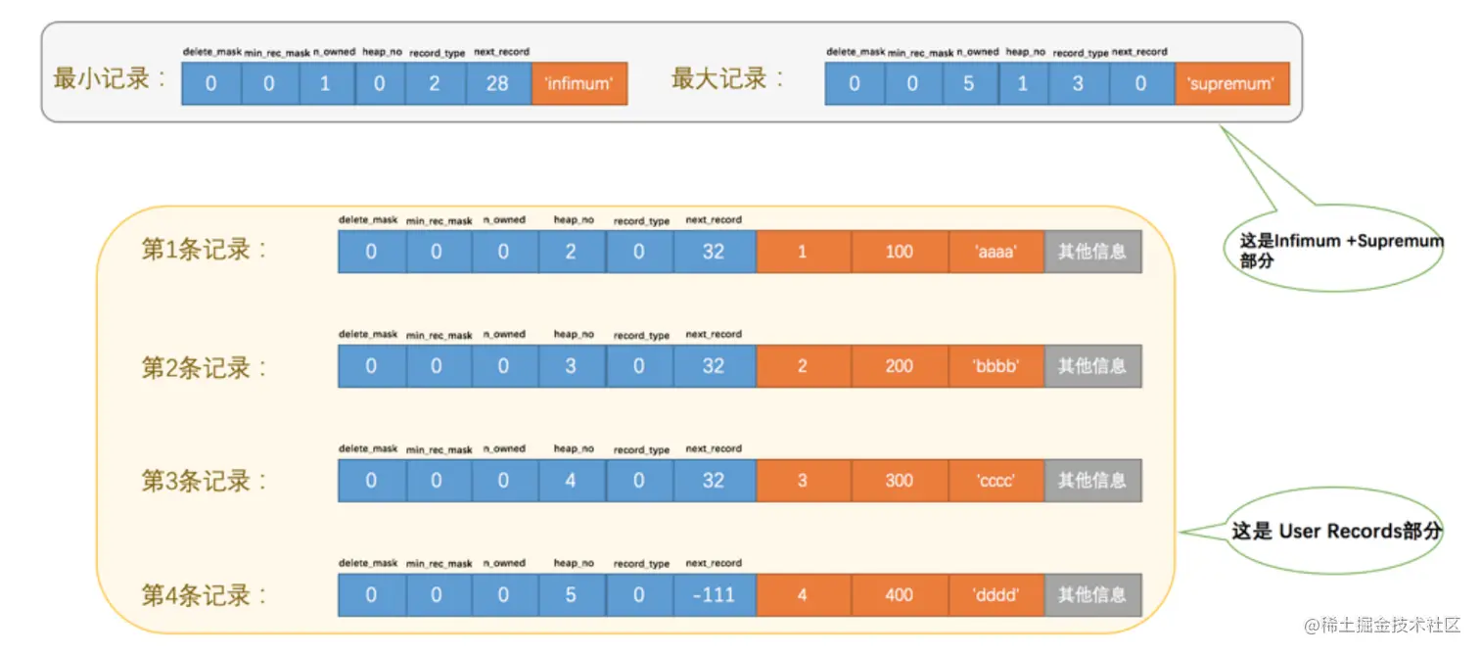The width and height of the screenshot is (1480, 654).
Task: Click the 第2条记录 label
Action: coord(206,368)
